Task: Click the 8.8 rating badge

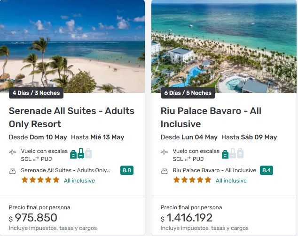Action: [127, 170]
